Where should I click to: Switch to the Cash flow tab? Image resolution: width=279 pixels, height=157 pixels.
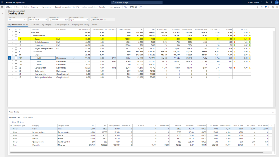(35, 25)
